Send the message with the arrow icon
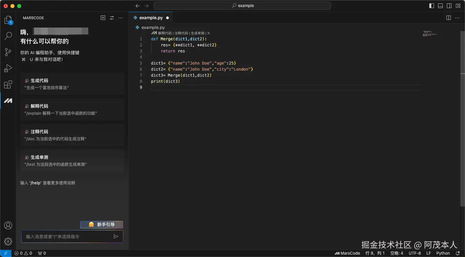Screen dimensions: 465x257 (116, 236)
